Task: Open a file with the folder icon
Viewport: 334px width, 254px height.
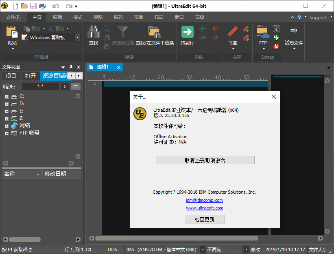Action: [24, 6]
